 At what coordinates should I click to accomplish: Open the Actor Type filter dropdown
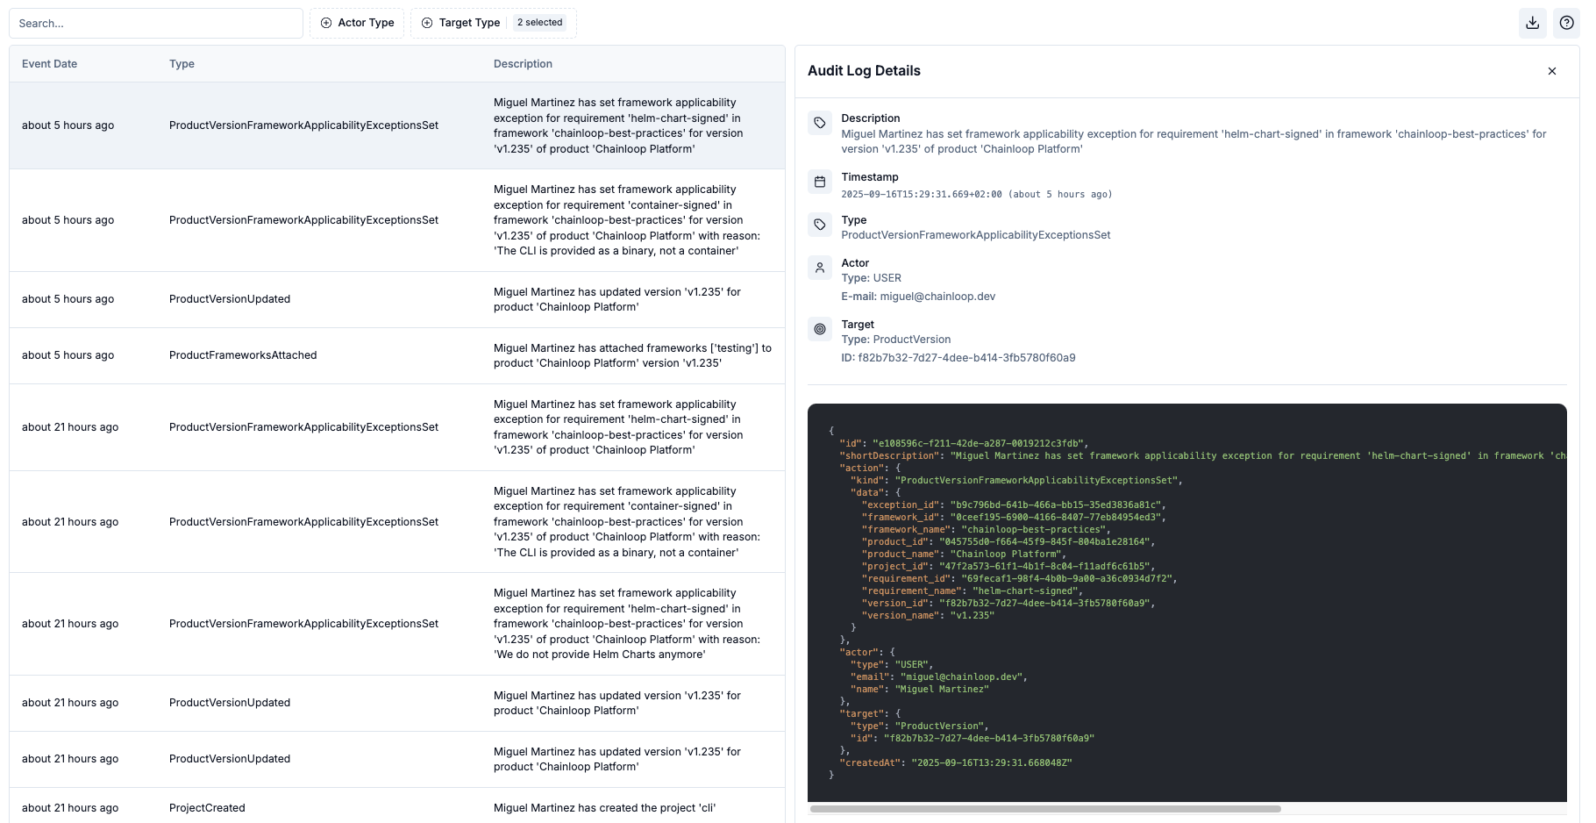[x=357, y=23]
